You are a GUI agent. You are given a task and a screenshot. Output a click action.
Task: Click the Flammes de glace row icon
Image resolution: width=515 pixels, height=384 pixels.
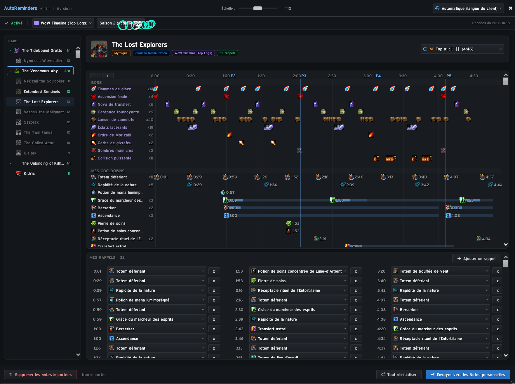tap(93, 89)
